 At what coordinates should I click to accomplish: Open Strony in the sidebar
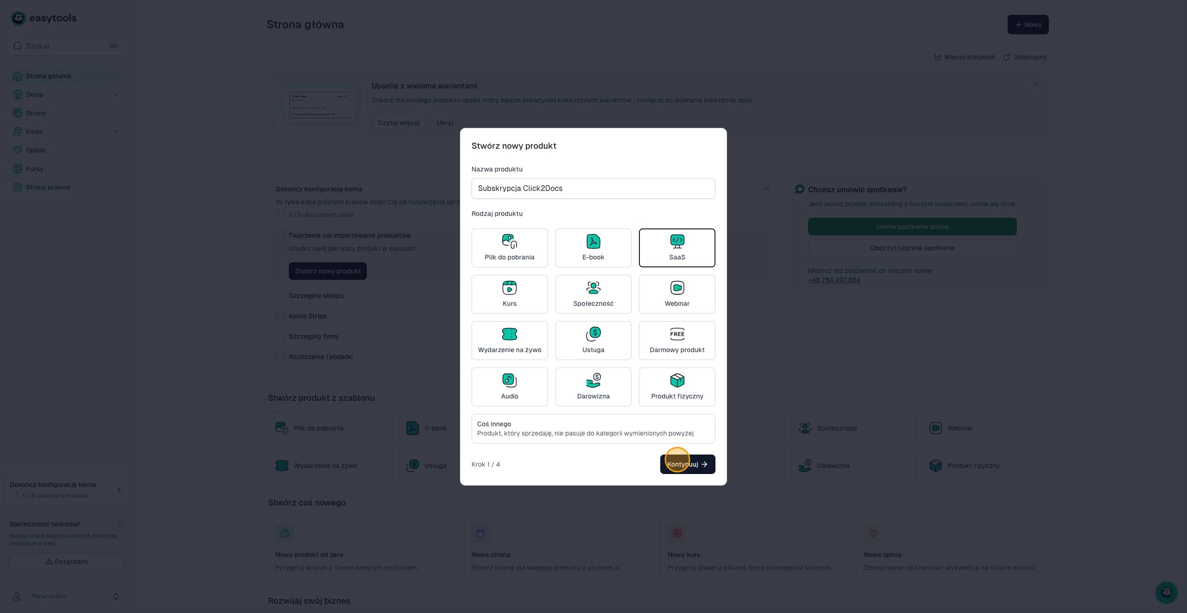click(x=66, y=113)
